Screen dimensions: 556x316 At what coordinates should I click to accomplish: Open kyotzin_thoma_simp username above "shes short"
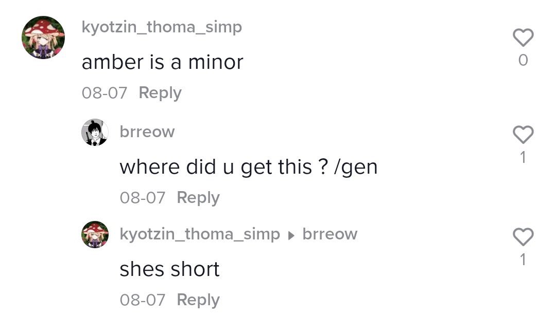[x=200, y=234]
